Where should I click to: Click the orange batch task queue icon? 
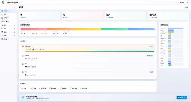click(23, 47)
